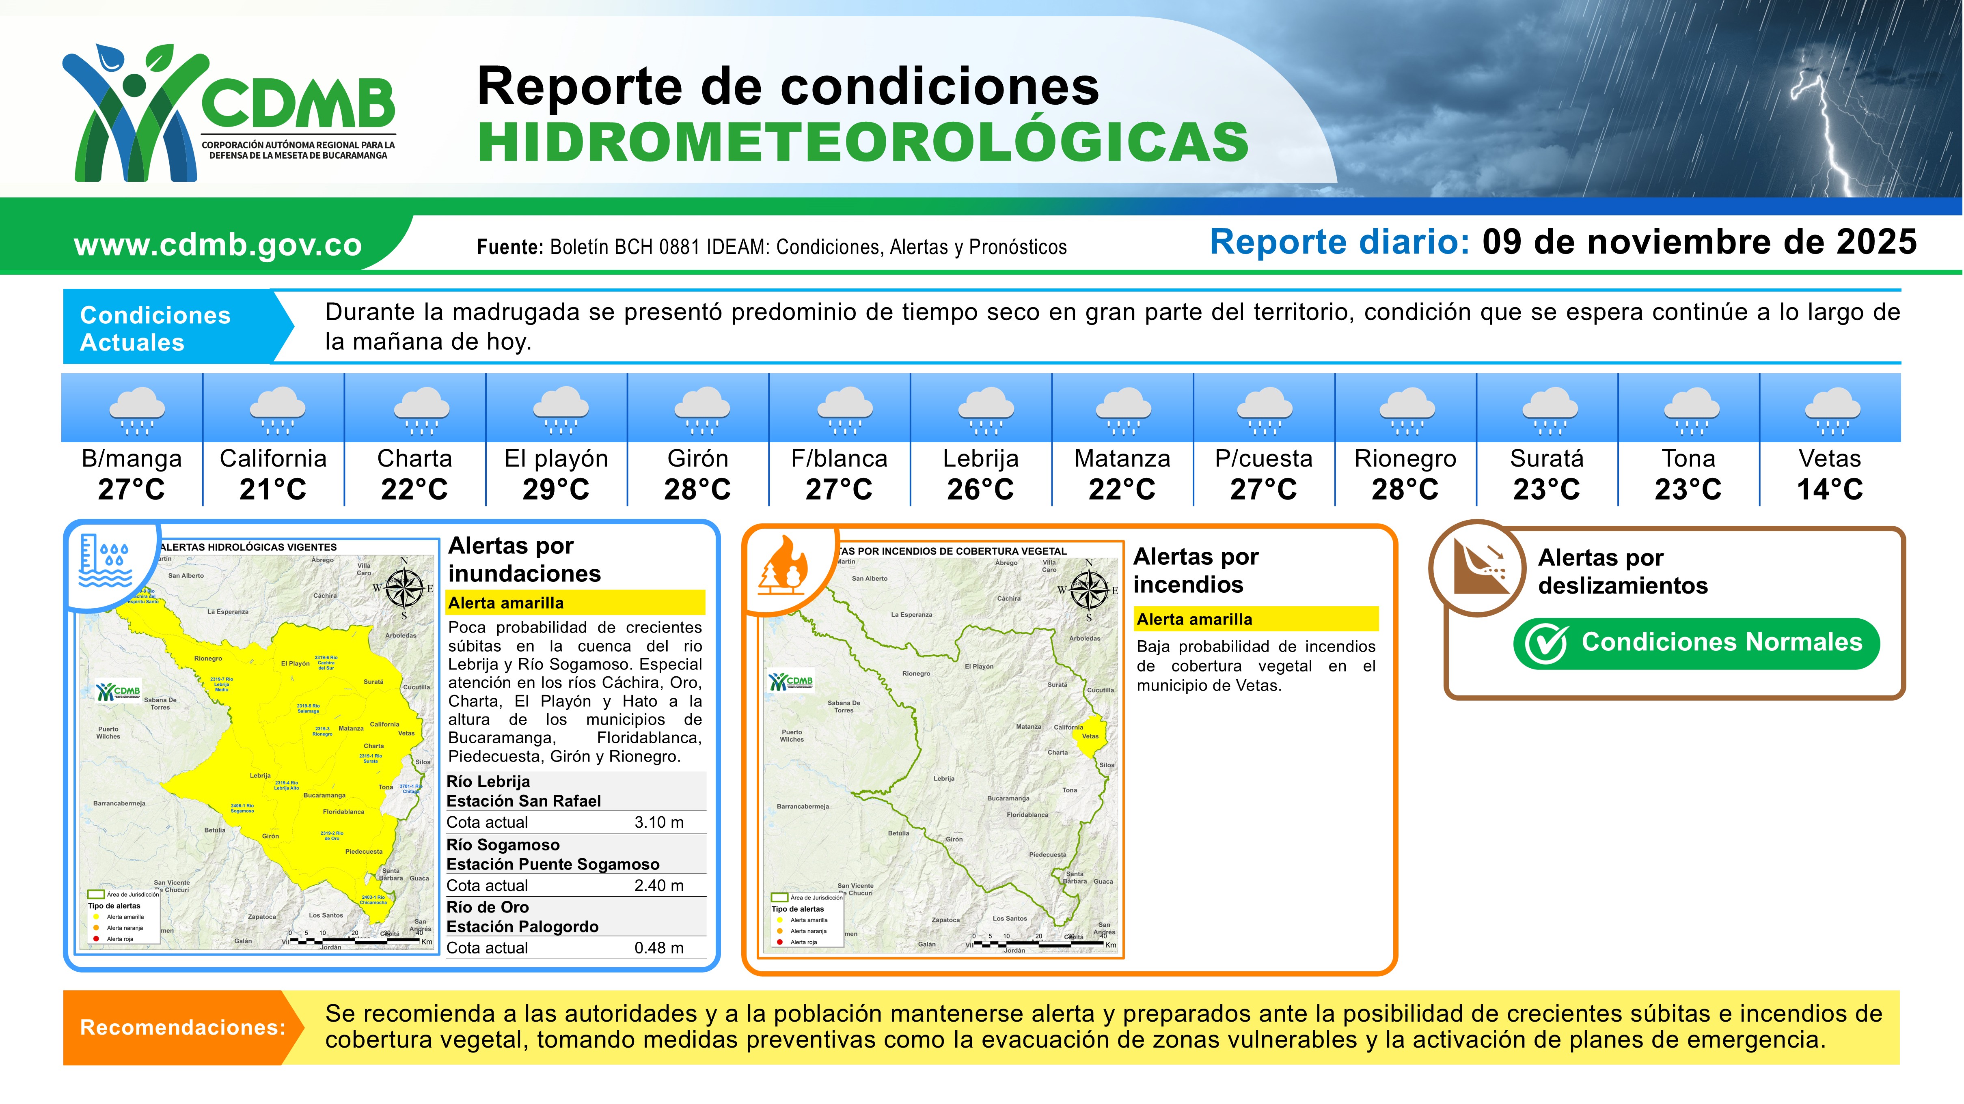Click the rain cloud icon above Girón
Image resolution: width=1964 pixels, height=1104 pixels.
point(701,411)
